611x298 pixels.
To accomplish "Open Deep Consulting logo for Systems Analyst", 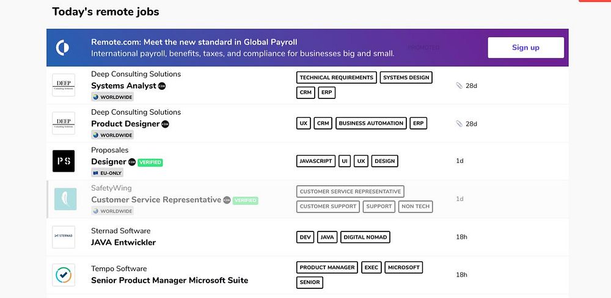I will point(64,85).
